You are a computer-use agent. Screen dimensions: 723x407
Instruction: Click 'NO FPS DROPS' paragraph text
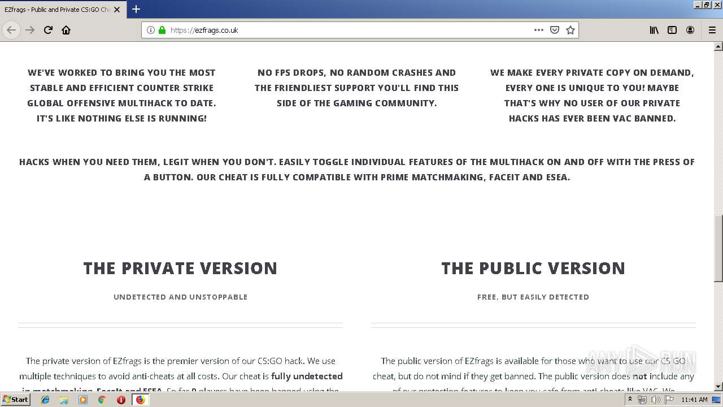point(356,88)
